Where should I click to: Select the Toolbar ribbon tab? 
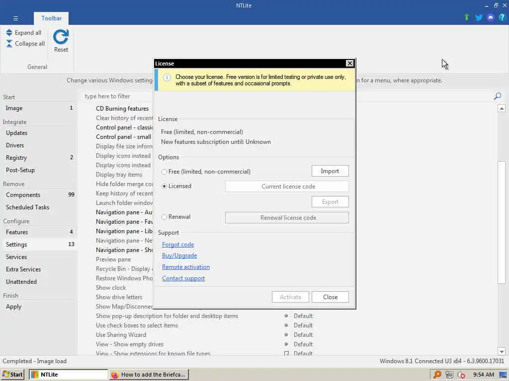tap(51, 18)
